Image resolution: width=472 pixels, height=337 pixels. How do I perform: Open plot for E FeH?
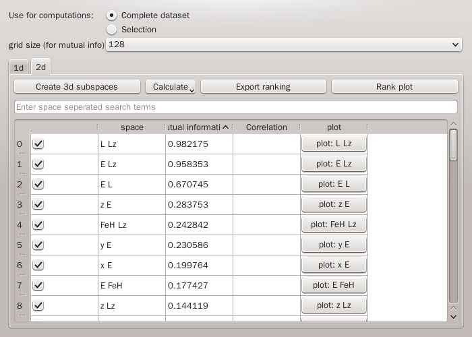[334, 285]
